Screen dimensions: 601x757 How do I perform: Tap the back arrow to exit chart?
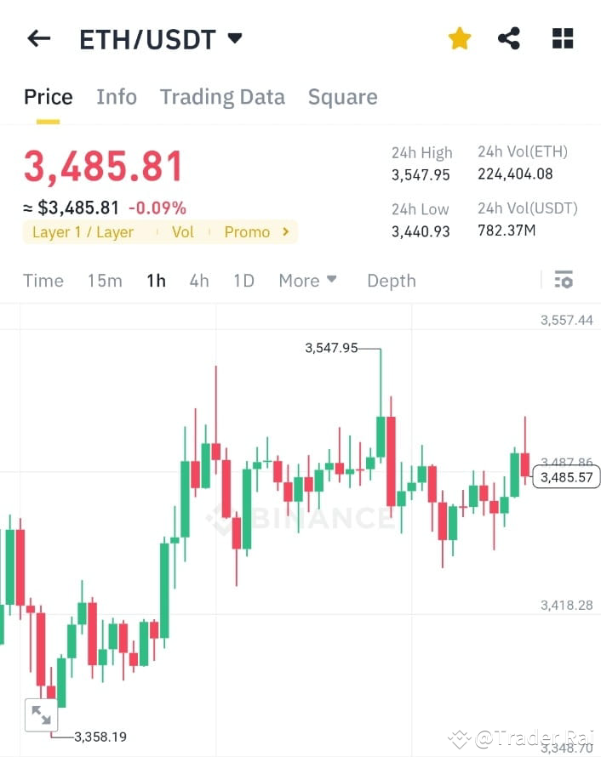click(38, 37)
